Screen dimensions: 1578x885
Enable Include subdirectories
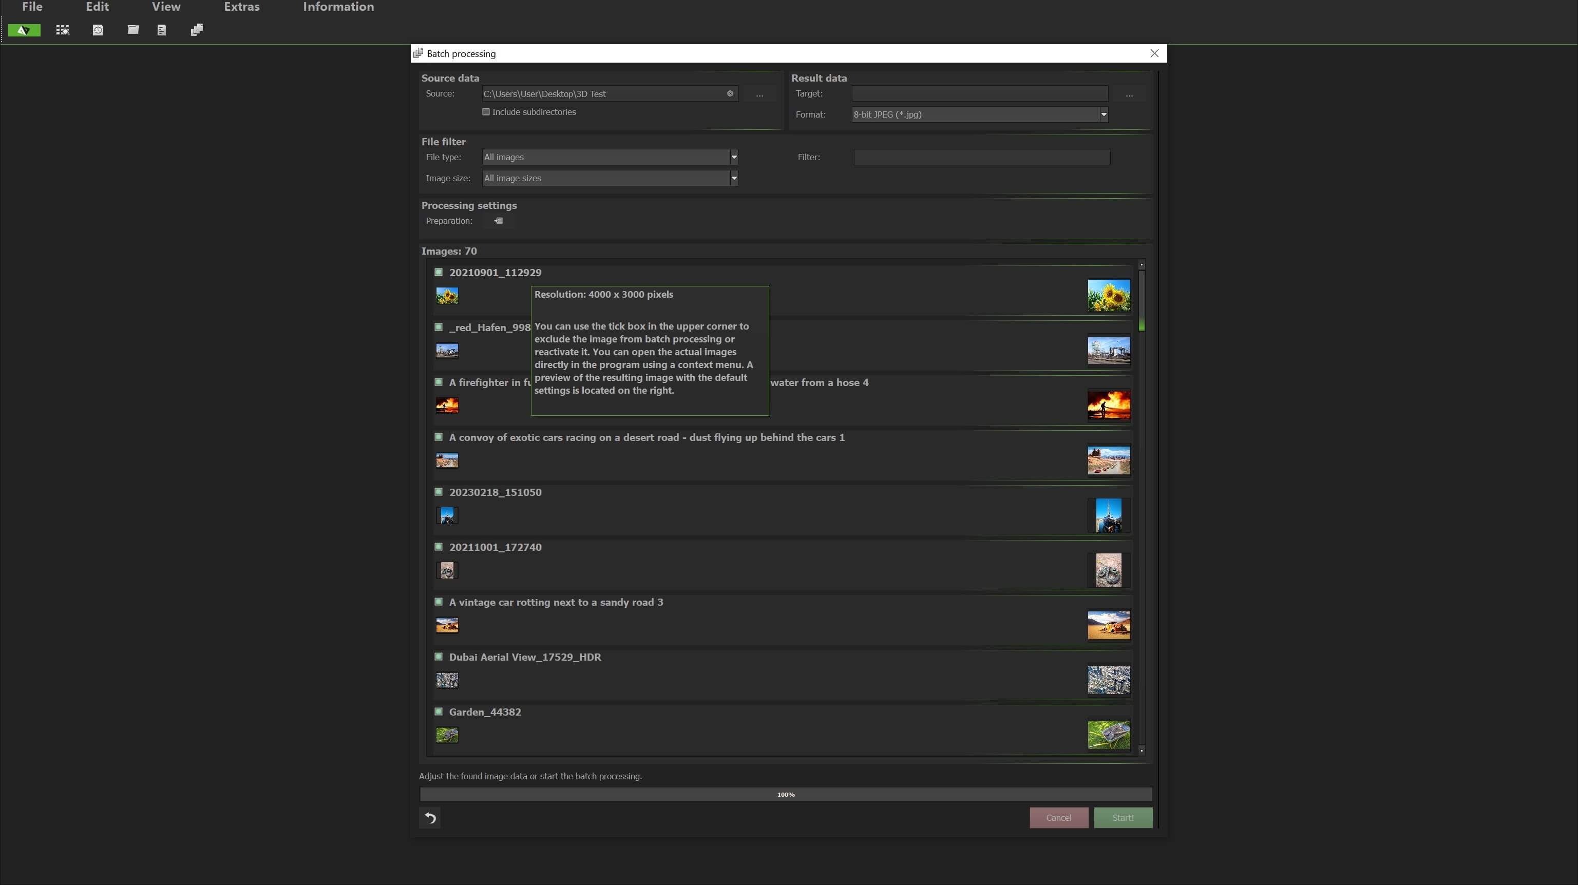click(486, 111)
